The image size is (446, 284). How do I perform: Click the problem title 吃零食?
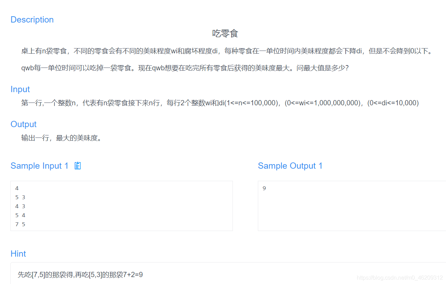[225, 34]
